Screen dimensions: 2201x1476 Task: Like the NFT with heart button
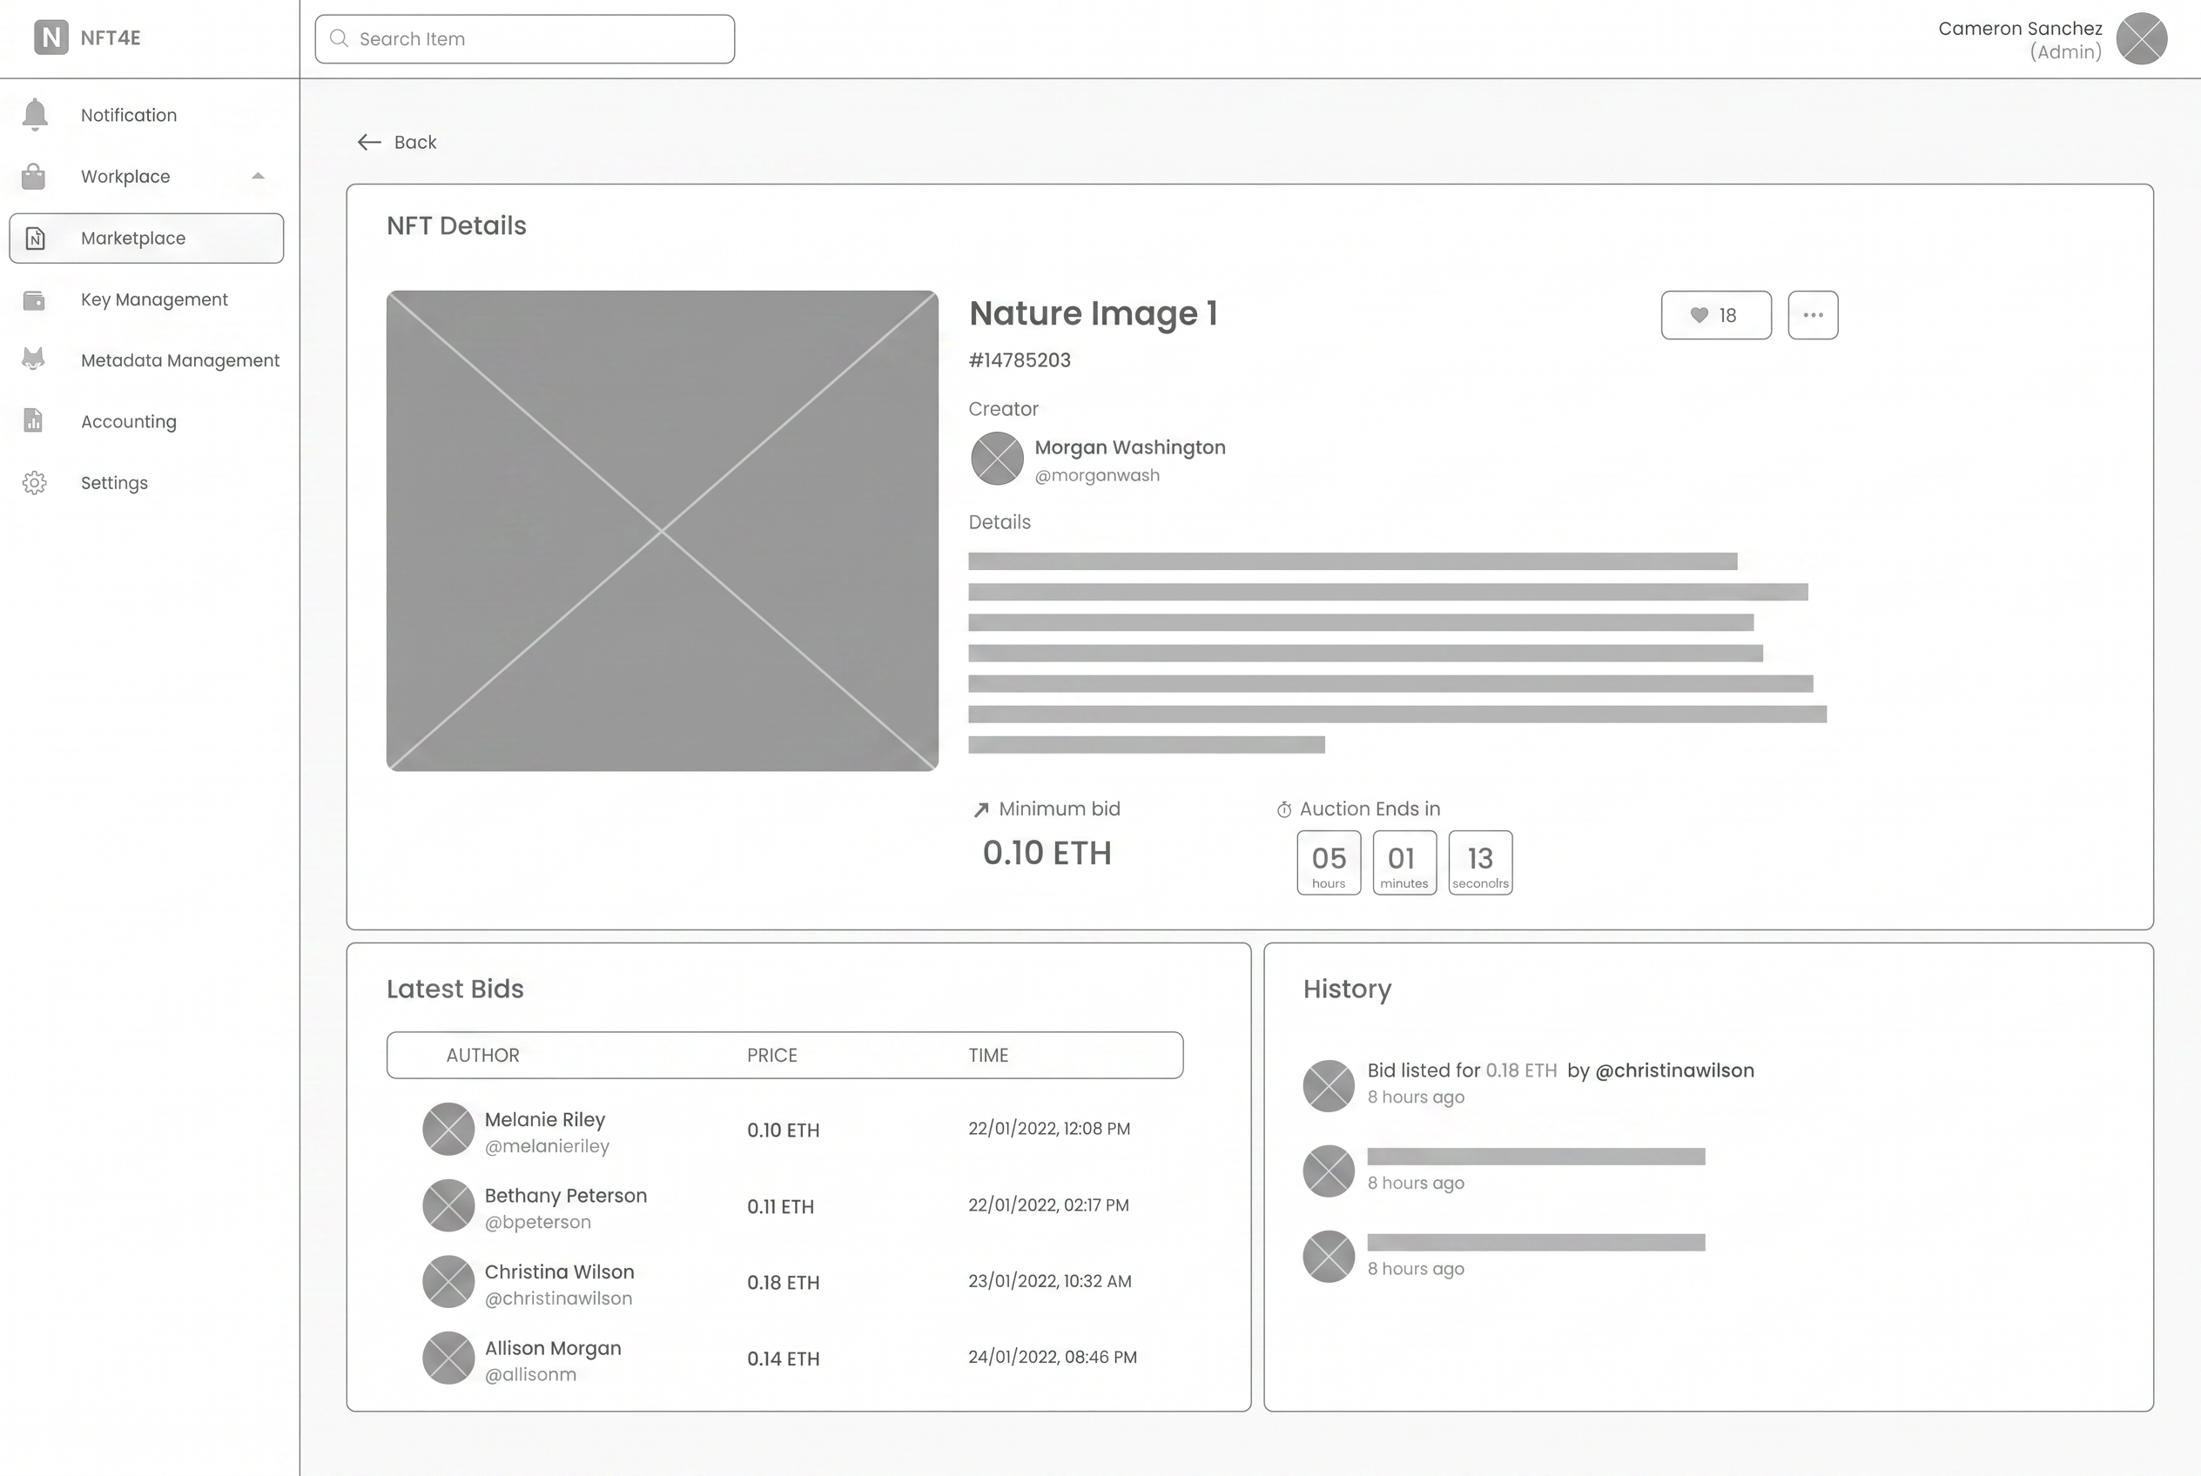click(1716, 315)
